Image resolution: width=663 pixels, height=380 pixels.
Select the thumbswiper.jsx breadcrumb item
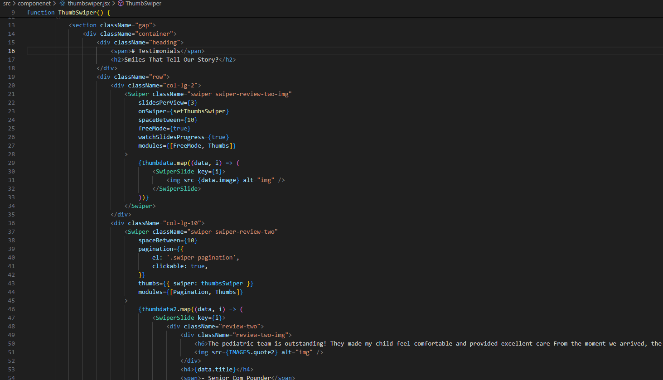[x=89, y=3]
